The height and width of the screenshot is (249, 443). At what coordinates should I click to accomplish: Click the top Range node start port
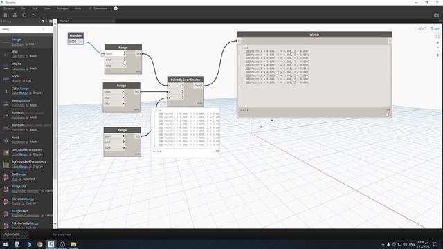116,53
